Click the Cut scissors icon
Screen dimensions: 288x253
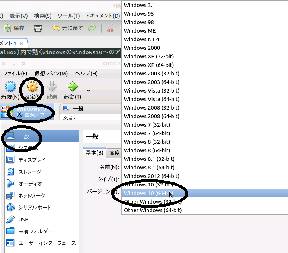point(110,28)
